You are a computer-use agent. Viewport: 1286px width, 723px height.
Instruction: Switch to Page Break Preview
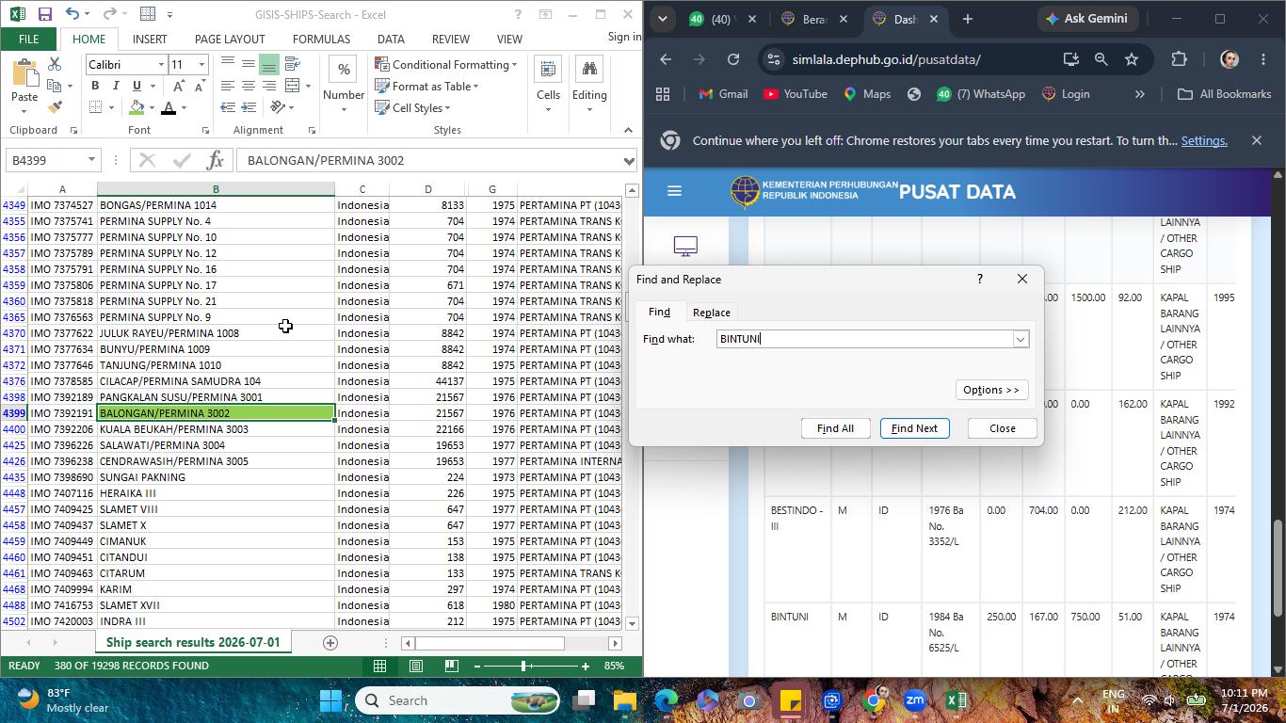(x=451, y=666)
